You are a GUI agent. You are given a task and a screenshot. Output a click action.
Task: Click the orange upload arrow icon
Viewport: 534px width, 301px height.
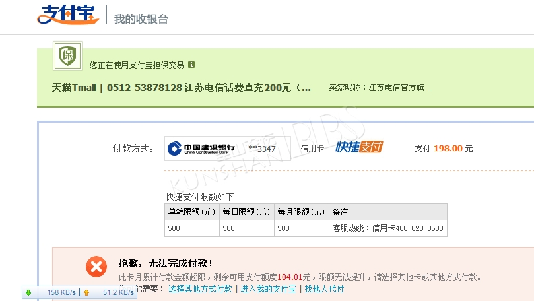tap(86, 292)
